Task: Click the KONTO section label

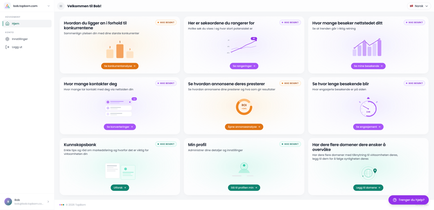Action: coord(9,32)
